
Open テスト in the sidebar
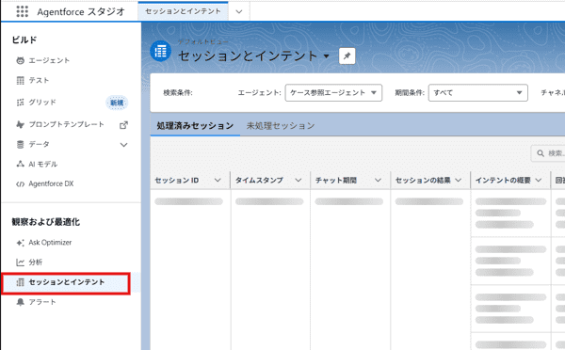click(39, 80)
